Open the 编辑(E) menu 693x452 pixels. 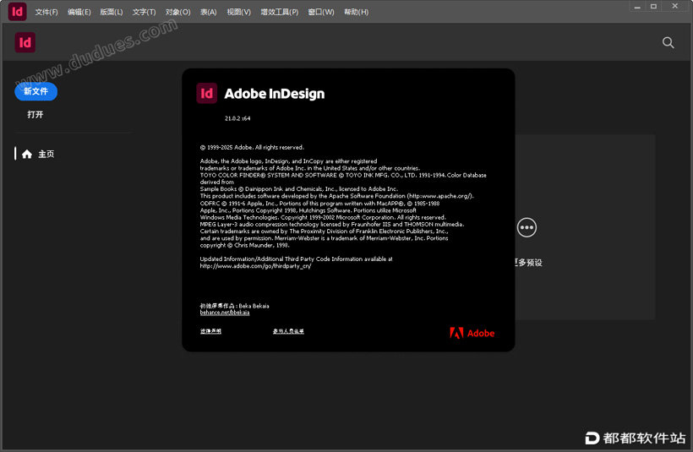point(79,12)
